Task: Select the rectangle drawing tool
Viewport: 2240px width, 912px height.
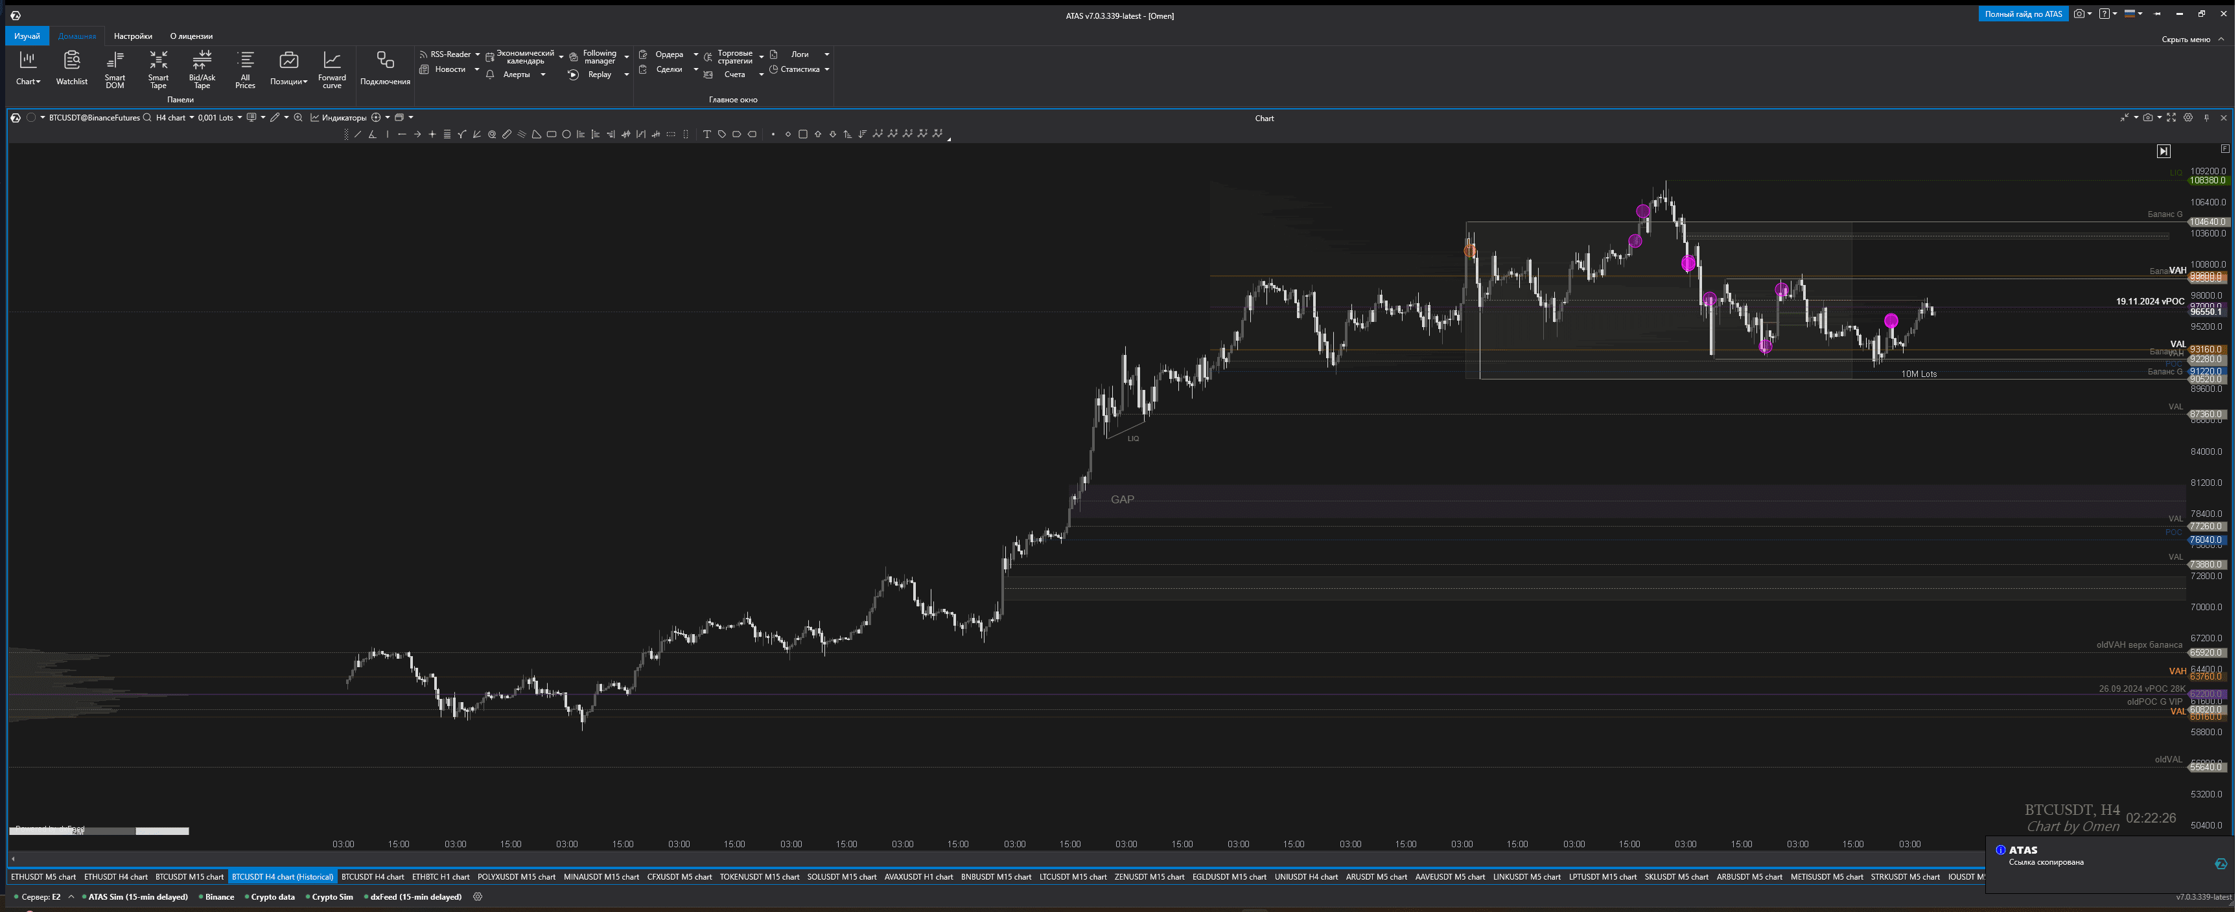Action: [x=552, y=134]
